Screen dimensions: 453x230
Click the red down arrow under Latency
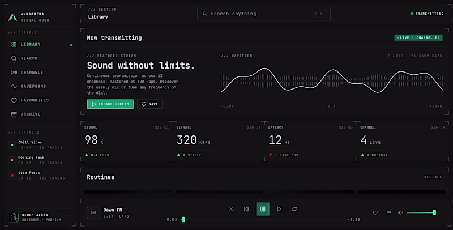(x=271, y=155)
